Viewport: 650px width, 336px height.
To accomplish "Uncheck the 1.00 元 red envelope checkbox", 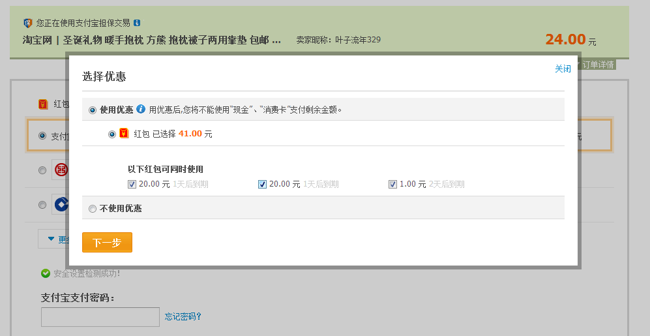I will [x=392, y=184].
